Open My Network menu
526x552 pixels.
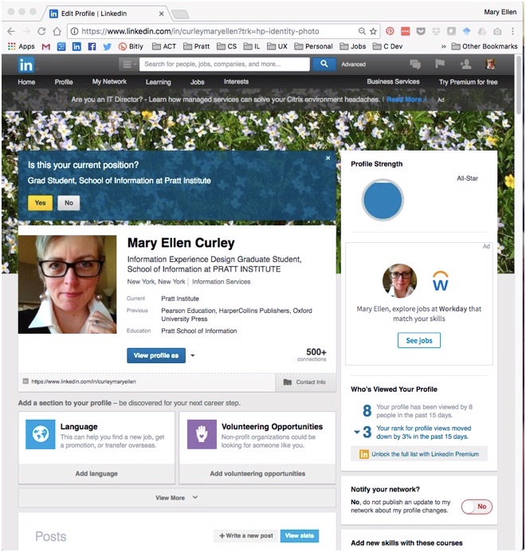[x=109, y=82]
